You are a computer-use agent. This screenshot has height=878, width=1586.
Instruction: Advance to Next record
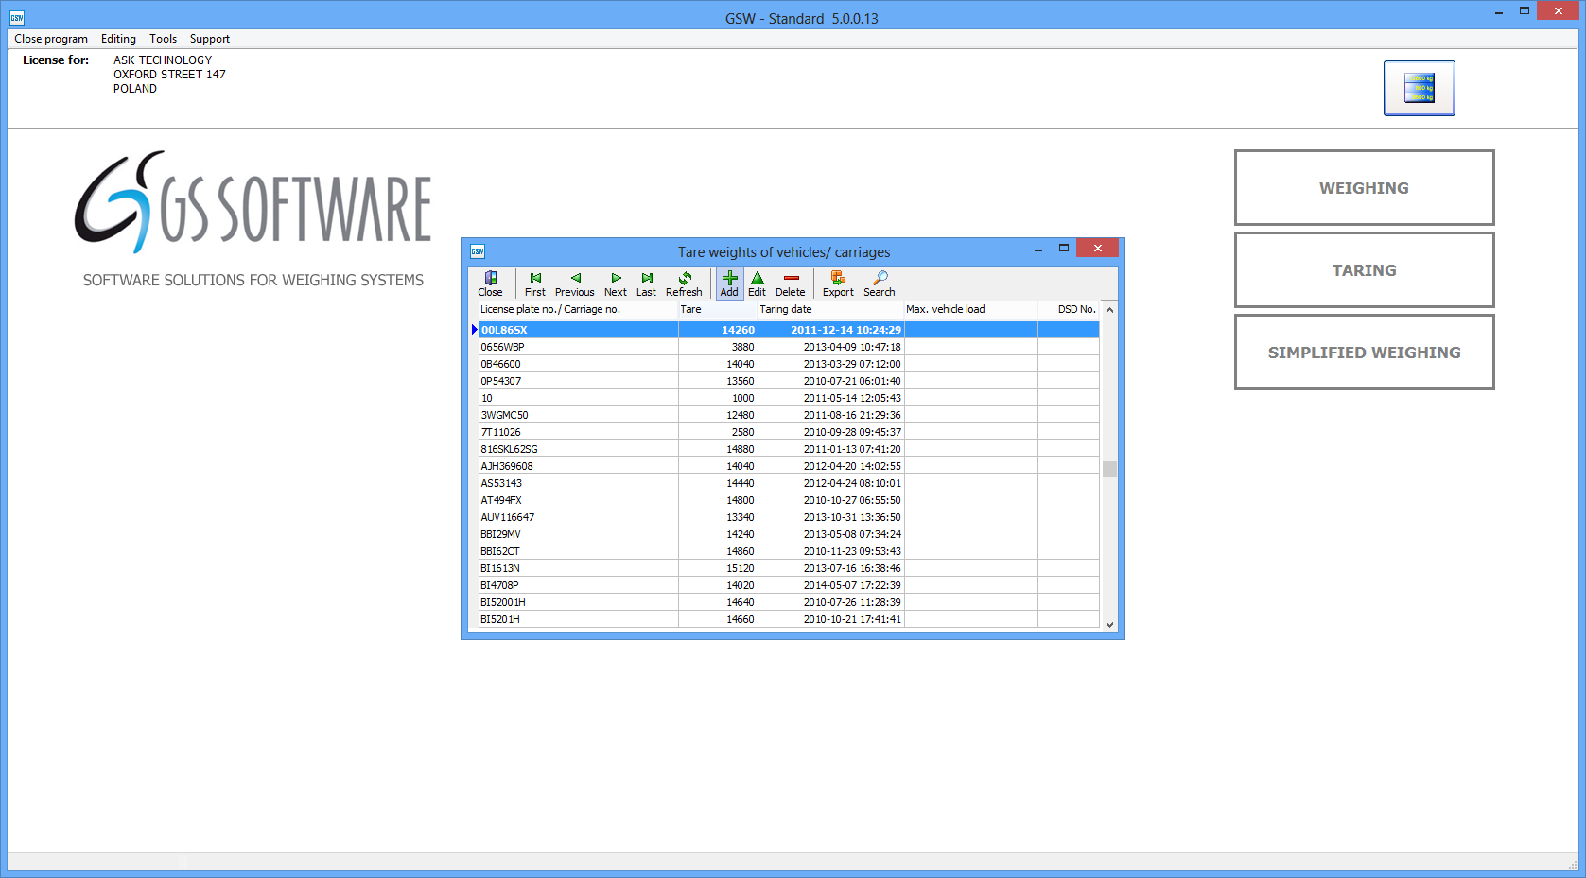point(616,284)
